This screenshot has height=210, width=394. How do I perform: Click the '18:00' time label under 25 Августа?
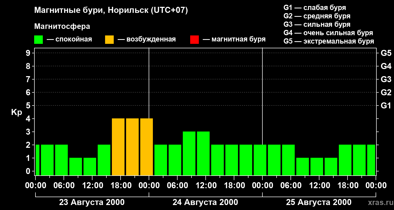click(348, 186)
